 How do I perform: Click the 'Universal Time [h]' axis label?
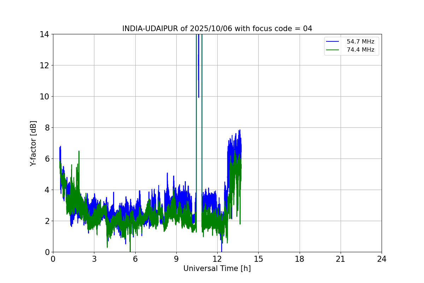[217, 268]
